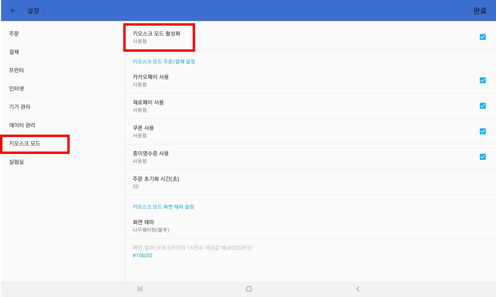Tap the Android recent apps icon
The width and height of the screenshot is (496, 297).
click(140, 289)
